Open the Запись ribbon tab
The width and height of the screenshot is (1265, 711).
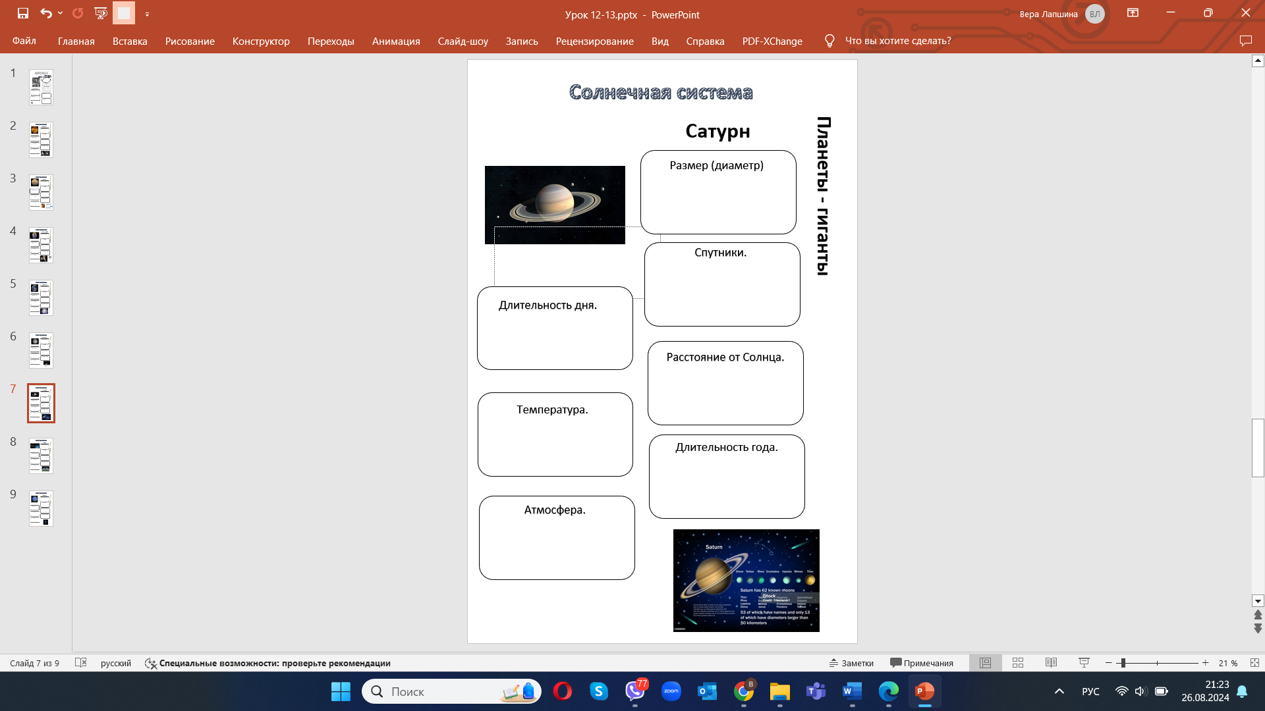point(522,41)
